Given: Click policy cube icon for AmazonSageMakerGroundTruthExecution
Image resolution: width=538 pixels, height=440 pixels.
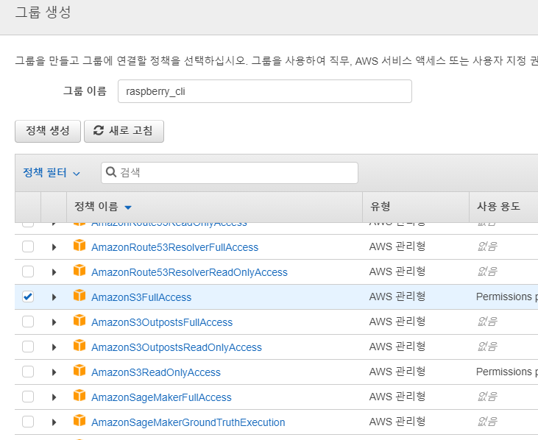Looking at the screenshot, I should coord(79,420).
